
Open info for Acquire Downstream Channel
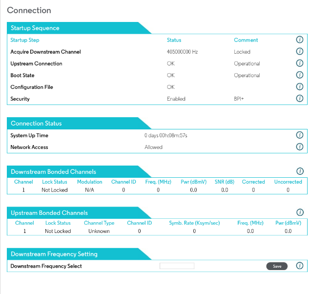pyautogui.click(x=300, y=52)
